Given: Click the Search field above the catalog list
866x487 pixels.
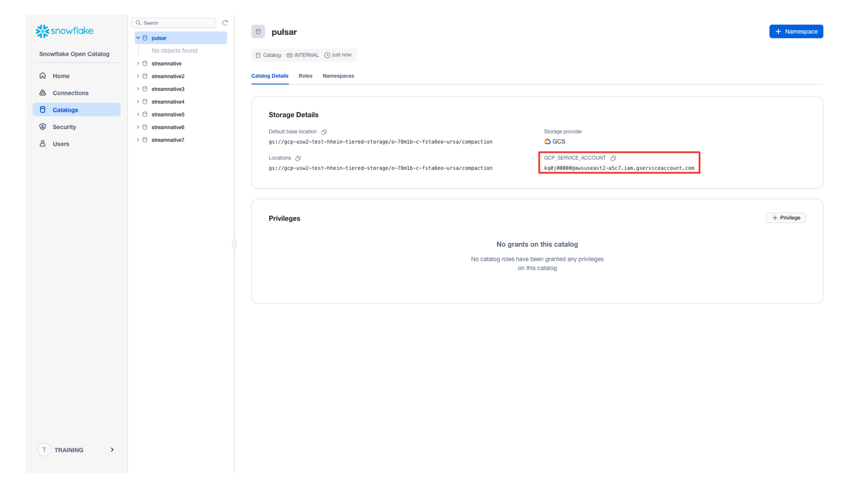Looking at the screenshot, I should point(174,23).
